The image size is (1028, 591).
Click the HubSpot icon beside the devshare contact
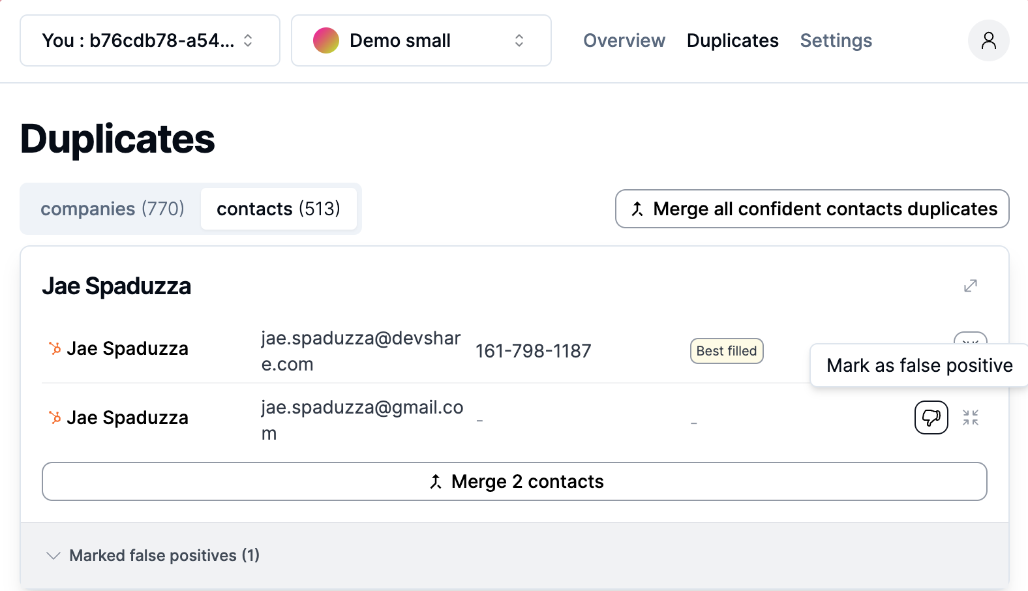pyautogui.click(x=55, y=349)
